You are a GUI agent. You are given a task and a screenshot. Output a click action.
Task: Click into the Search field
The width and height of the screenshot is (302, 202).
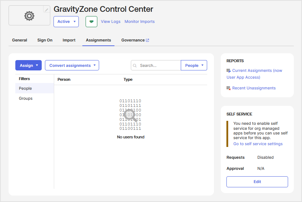coord(156,65)
